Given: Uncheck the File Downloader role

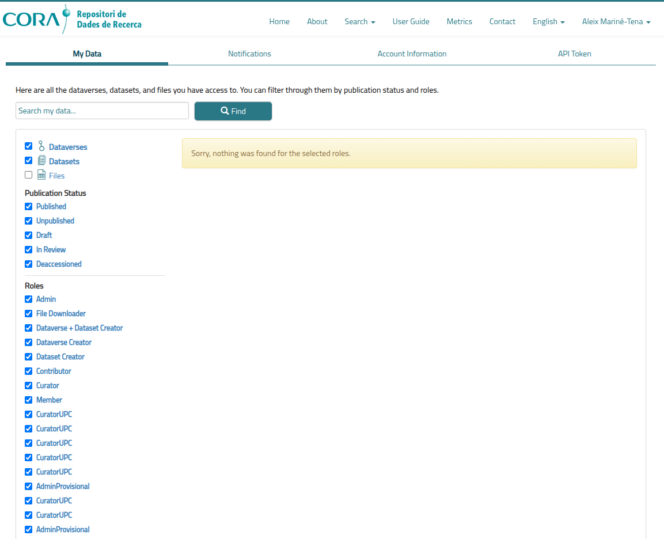Looking at the screenshot, I should point(29,313).
